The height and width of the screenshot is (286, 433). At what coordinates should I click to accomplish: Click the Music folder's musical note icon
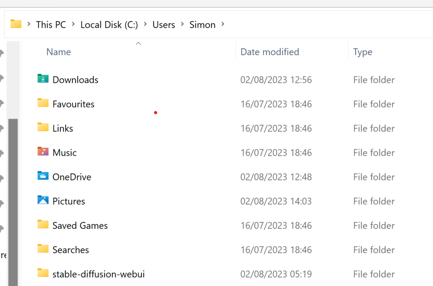[42, 152]
